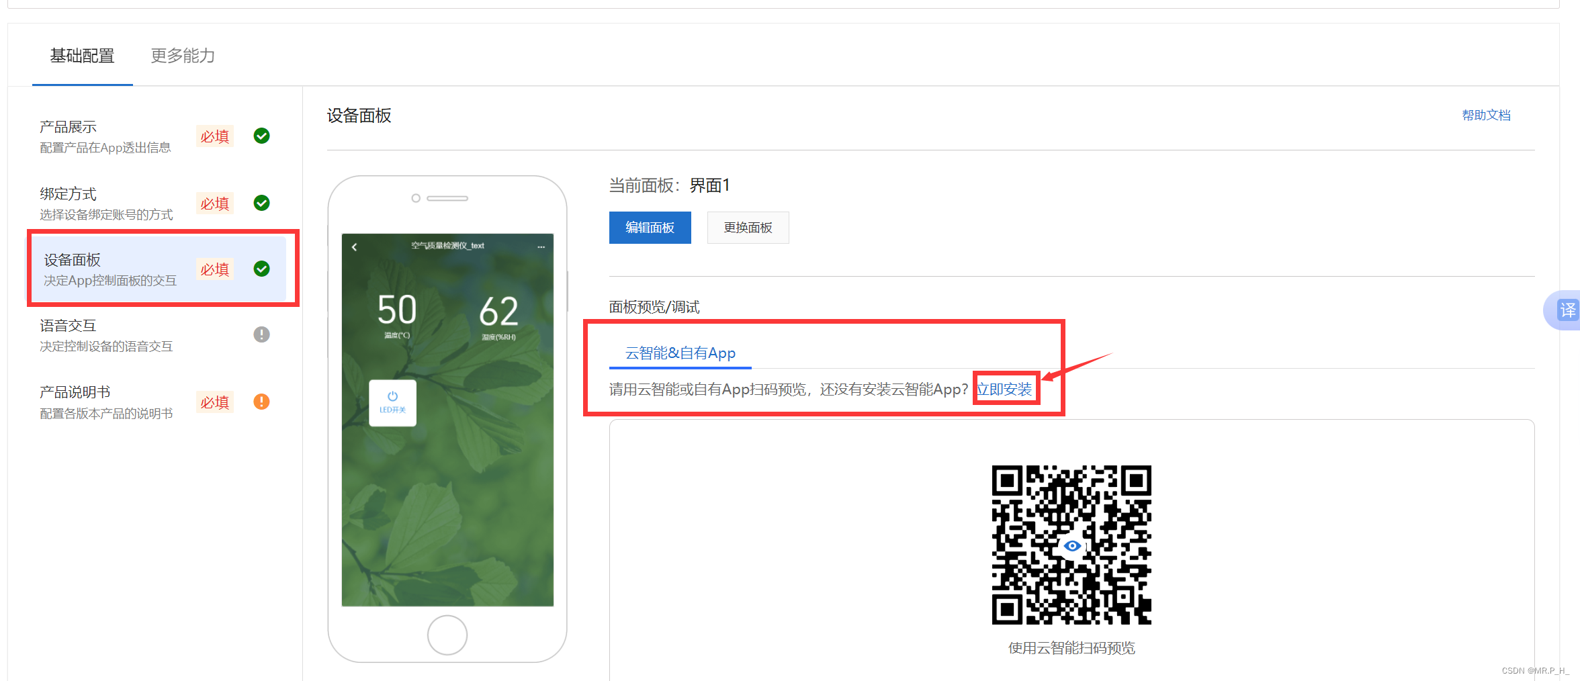The width and height of the screenshot is (1580, 681).
Task: Switch to the 基础配置 tab
Action: pyautogui.click(x=82, y=56)
